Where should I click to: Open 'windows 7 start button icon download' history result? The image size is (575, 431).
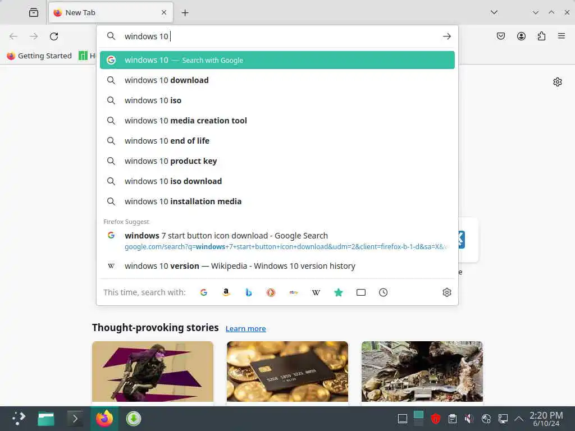277,241
